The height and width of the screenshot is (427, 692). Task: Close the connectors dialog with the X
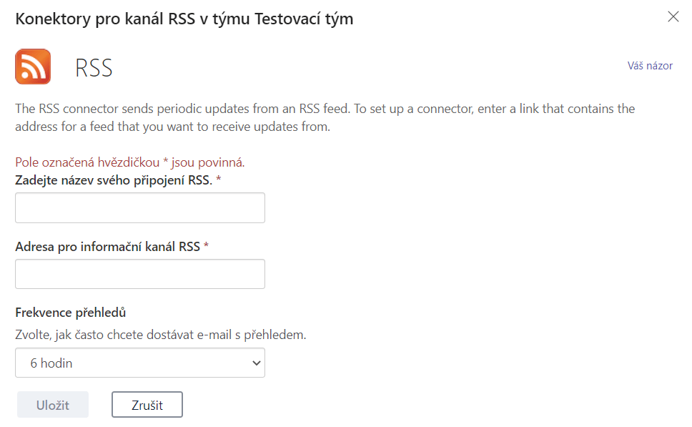point(673,17)
